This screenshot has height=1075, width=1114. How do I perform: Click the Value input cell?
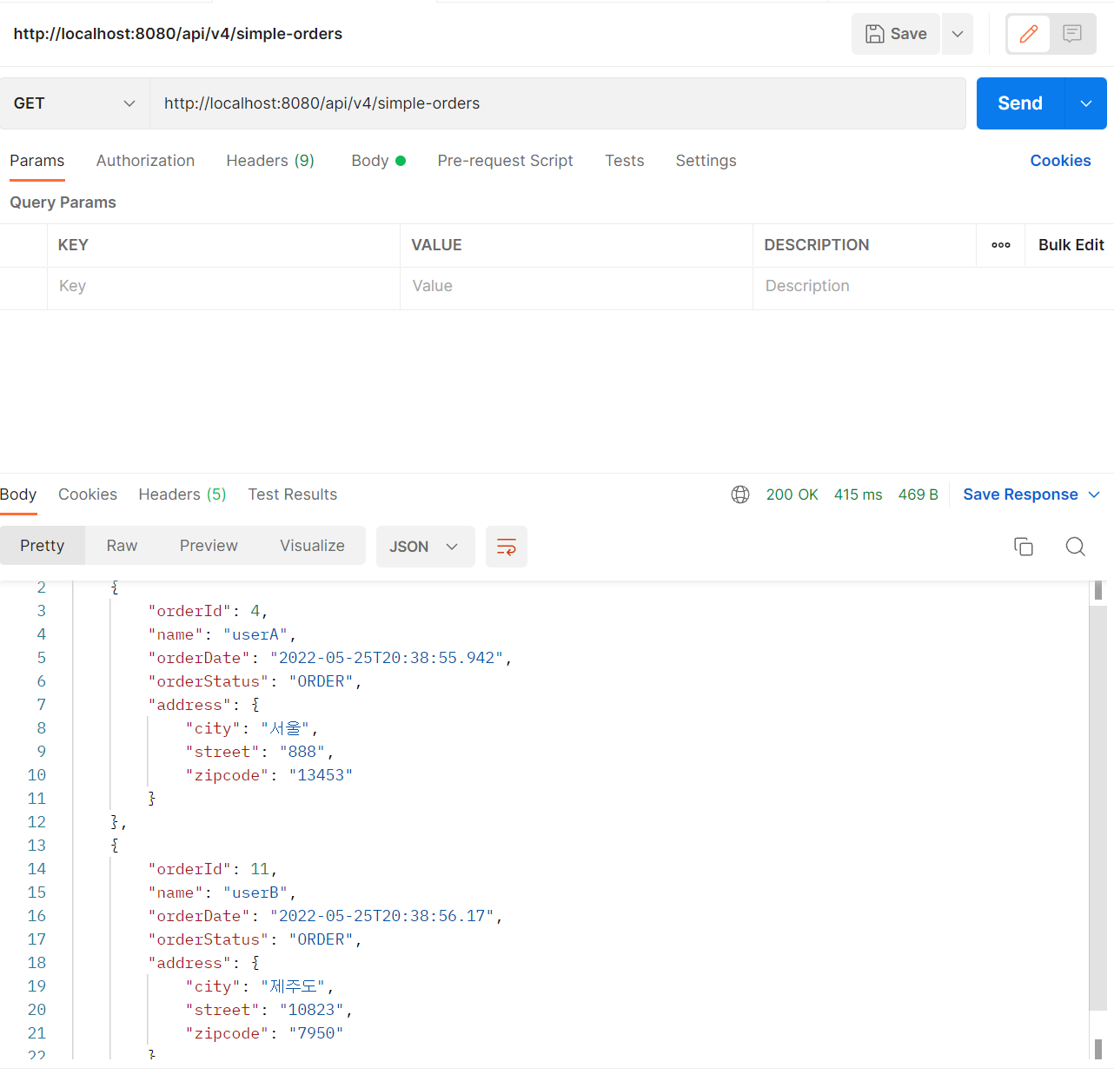[576, 287]
